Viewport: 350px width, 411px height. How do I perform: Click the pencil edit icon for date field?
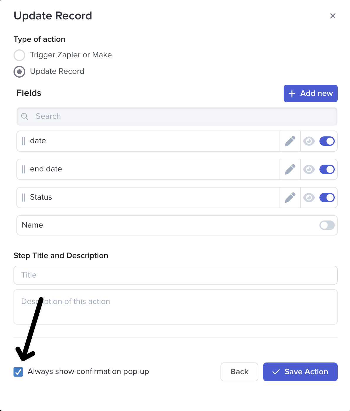(290, 141)
